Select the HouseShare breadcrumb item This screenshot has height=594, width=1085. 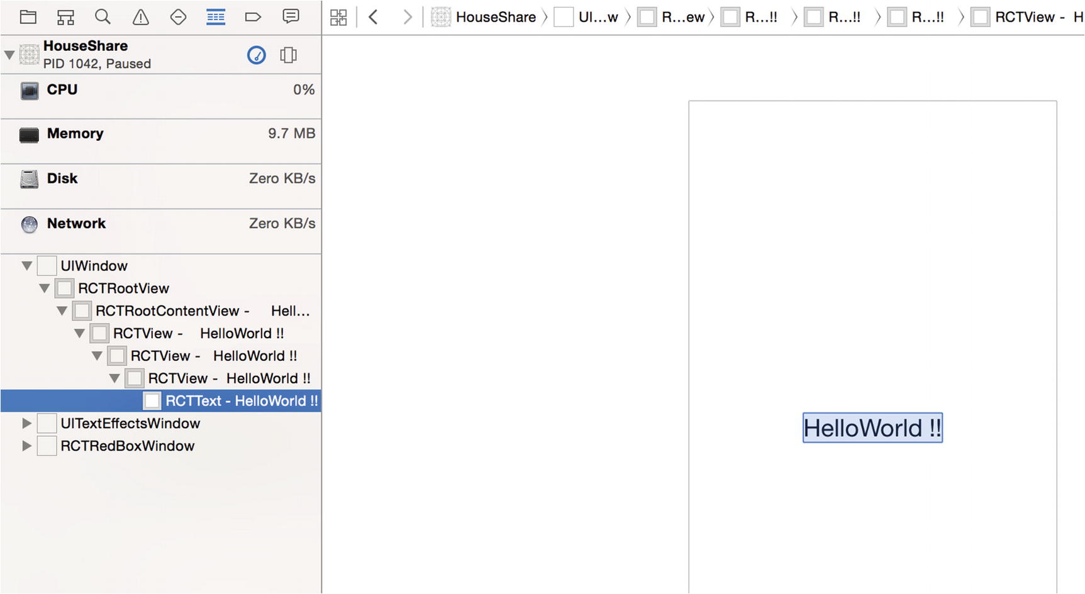click(484, 18)
